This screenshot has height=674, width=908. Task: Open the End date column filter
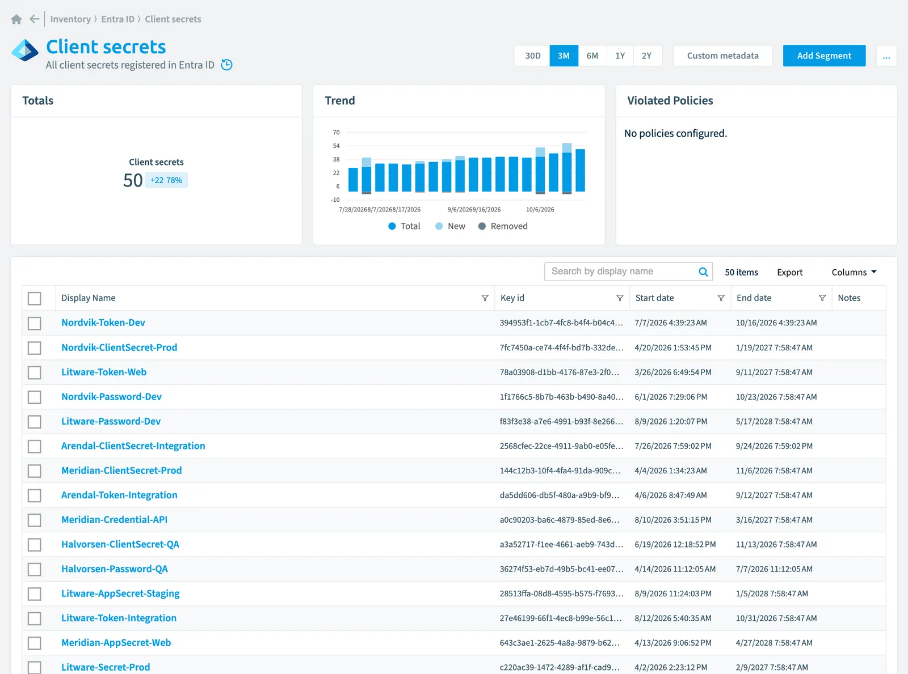(822, 298)
